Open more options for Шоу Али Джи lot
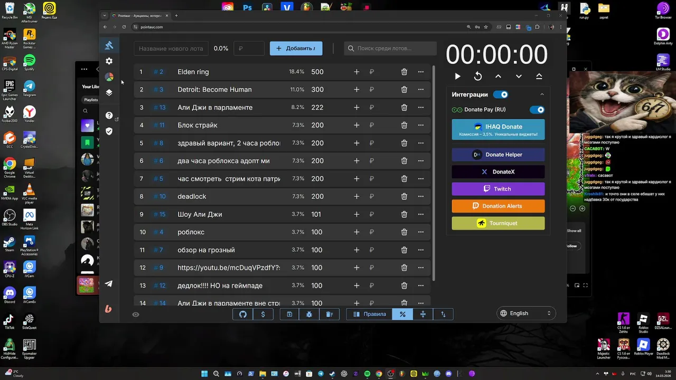The height and width of the screenshot is (380, 676). [421, 214]
